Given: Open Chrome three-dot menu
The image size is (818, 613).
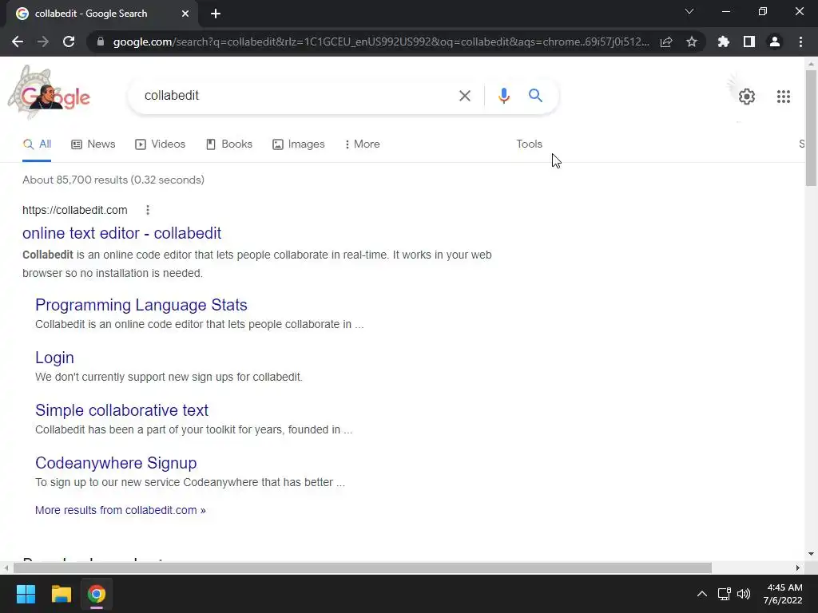Looking at the screenshot, I should click(x=800, y=42).
